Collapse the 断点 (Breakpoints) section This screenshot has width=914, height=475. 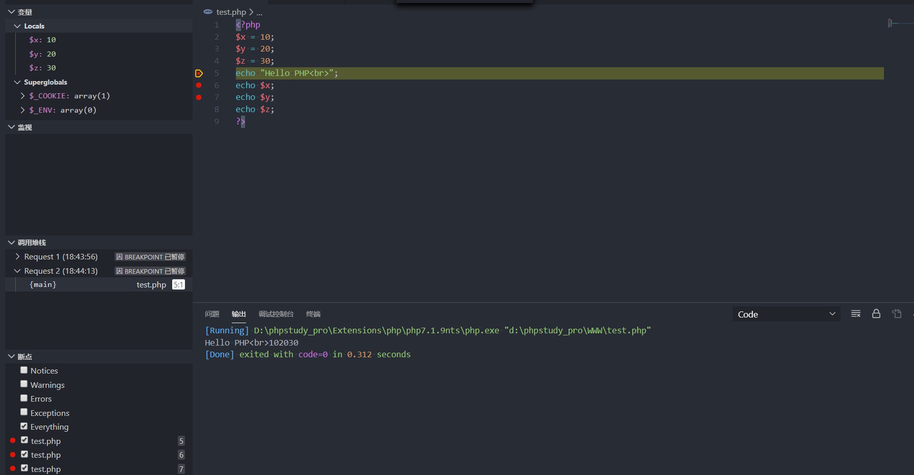point(11,356)
